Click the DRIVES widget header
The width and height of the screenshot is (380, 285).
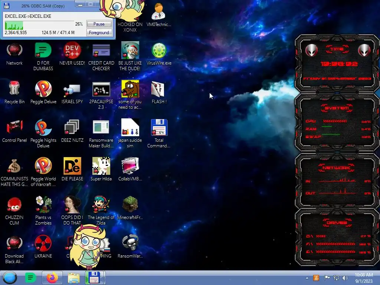coord(337,223)
